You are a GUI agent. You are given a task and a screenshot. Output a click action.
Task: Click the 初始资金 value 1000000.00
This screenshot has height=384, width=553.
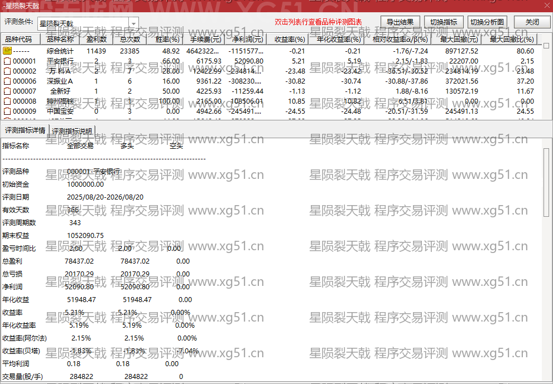click(x=85, y=184)
